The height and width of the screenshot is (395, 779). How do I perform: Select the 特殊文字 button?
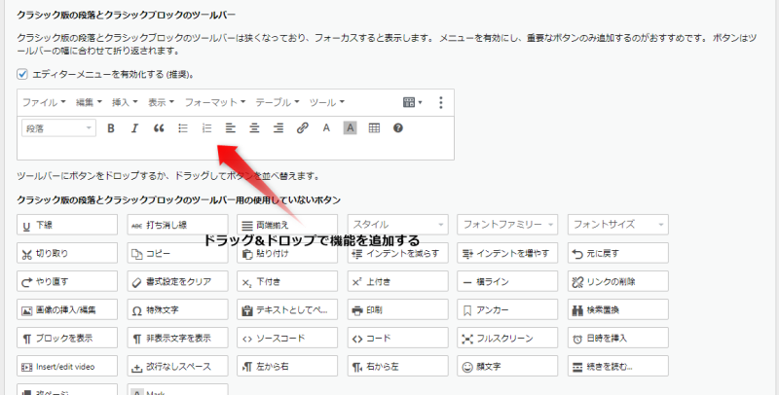(x=177, y=309)
